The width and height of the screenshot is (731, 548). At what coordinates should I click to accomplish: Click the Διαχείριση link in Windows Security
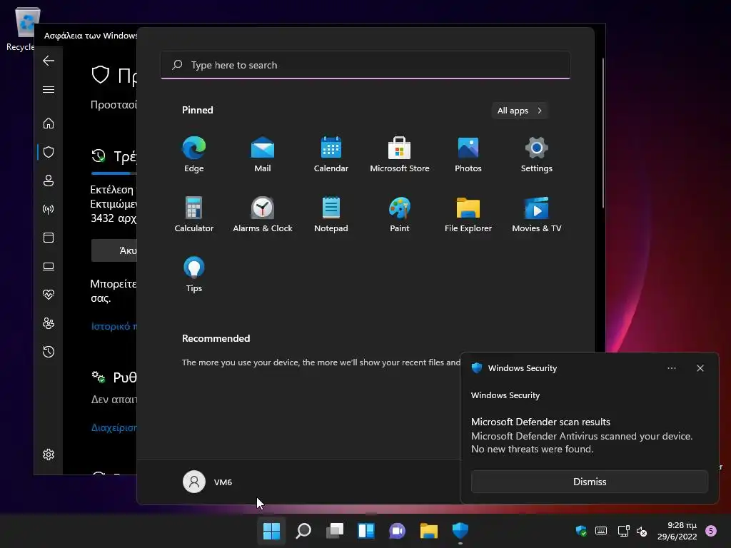pos(114,427)
